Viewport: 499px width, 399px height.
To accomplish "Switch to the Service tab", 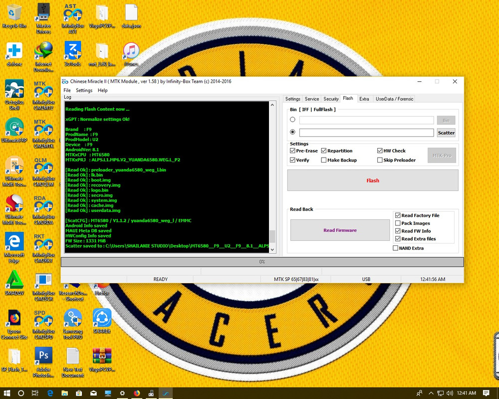I will pos(311,99).
